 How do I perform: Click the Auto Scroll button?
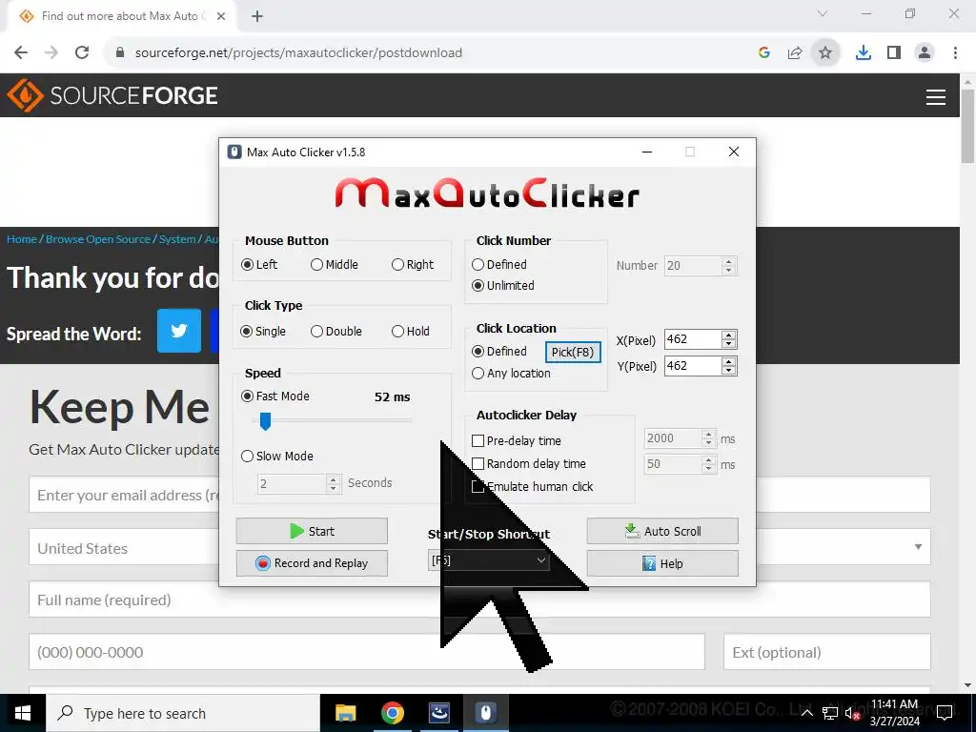coord(662,531)
